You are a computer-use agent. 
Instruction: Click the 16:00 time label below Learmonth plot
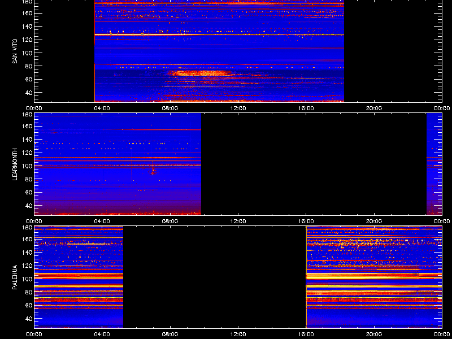(x=306, y=221)
